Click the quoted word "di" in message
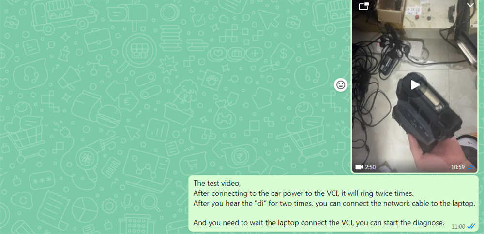Viewport: 484px width, 234px height. pyautogui.click(x=261, y=203)
